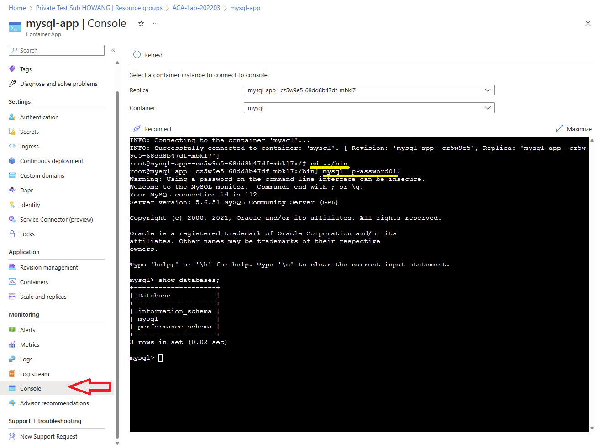Image resolution: width=604 pixels, height=445 pixels.
Task: Click the sidebar vertical scrollbar
Action: [x=117, y=265]
